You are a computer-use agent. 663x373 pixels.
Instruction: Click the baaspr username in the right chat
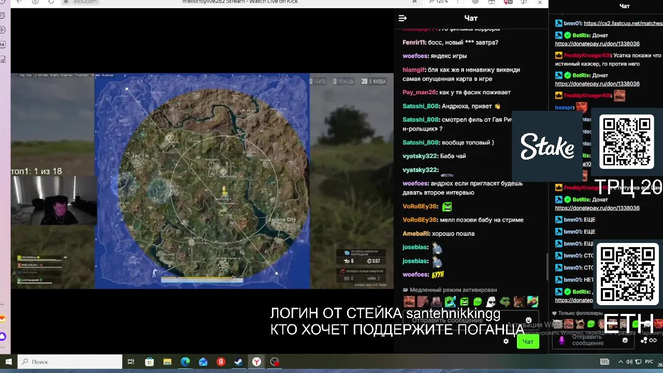564,108
